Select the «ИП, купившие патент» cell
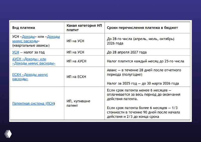201x142 pixels. click(x=78, y=103)
